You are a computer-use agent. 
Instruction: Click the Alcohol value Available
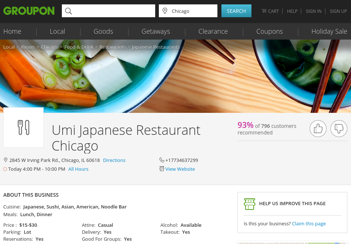191,225
